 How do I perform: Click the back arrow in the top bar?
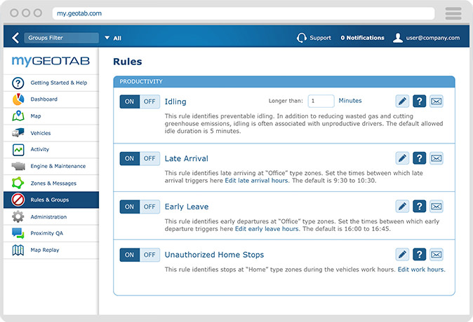tap(15, 38)
